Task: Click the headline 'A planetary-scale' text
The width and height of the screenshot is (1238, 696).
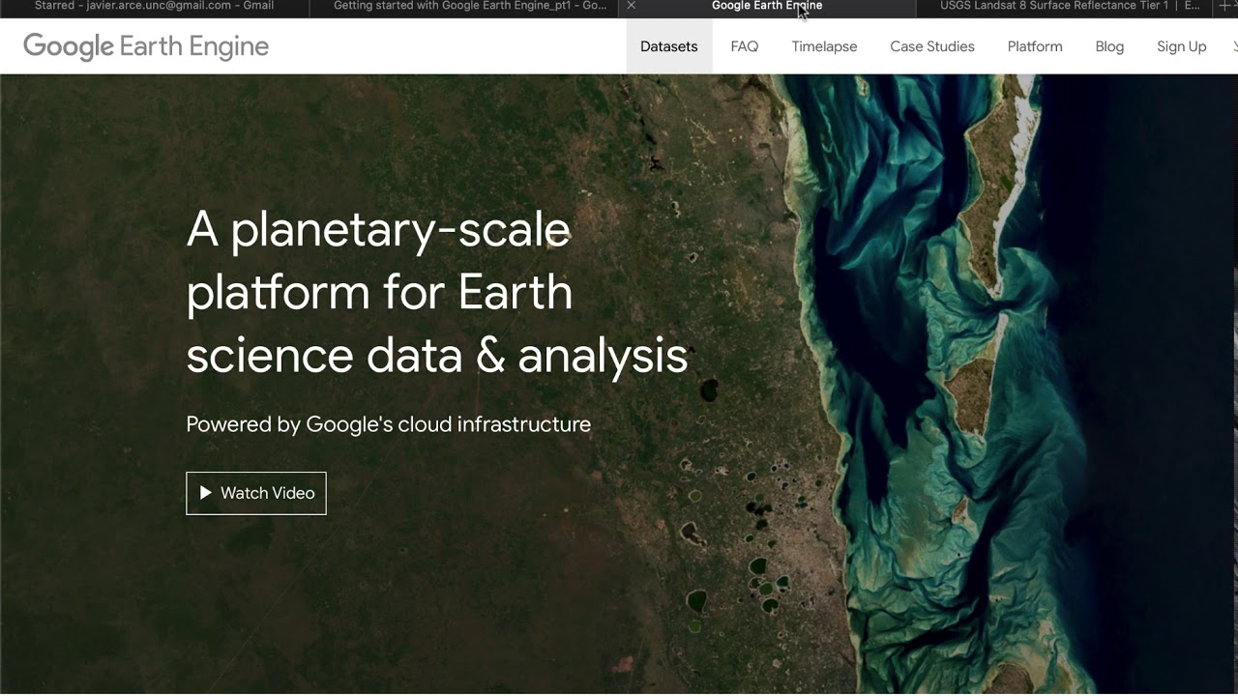Action: coord(378,230)
